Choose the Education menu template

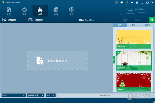(x=134, y=61)
